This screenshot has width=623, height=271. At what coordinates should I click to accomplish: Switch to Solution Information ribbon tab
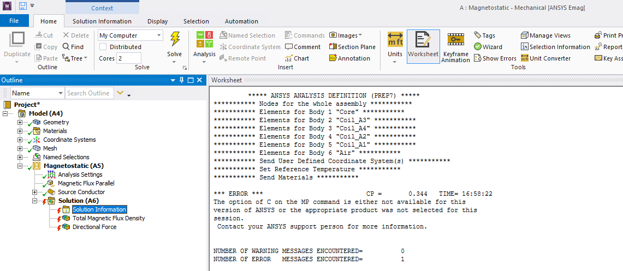coord(102,21)
